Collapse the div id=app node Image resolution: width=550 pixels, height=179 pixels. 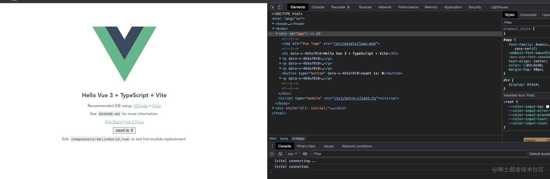click(x=277, y=34)
